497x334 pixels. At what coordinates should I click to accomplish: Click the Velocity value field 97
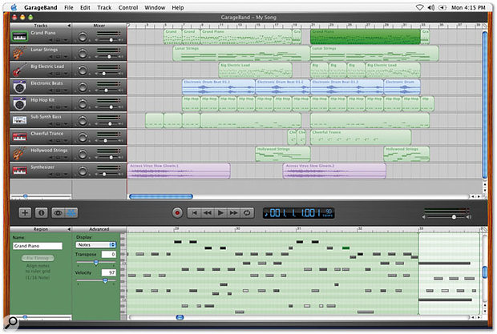(x=109, y=272)
